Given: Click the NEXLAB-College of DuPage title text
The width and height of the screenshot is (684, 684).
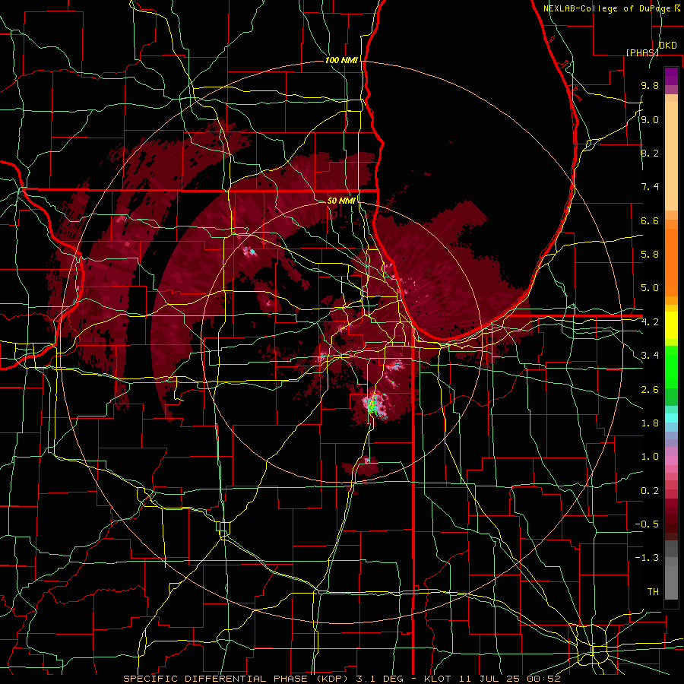Looking at the screenshot, I should click(606, 8).
